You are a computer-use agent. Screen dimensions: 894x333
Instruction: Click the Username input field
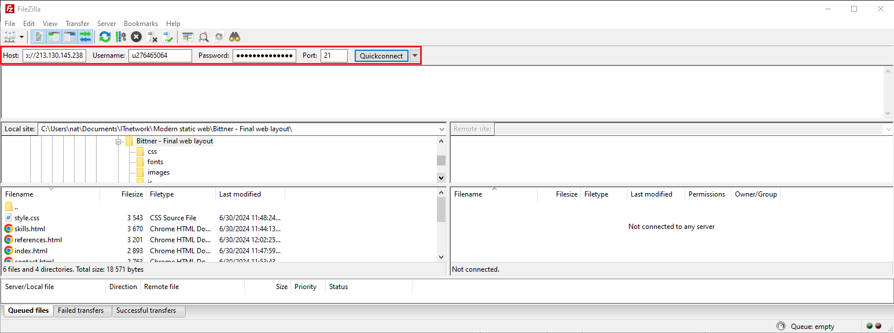point(160,55)
